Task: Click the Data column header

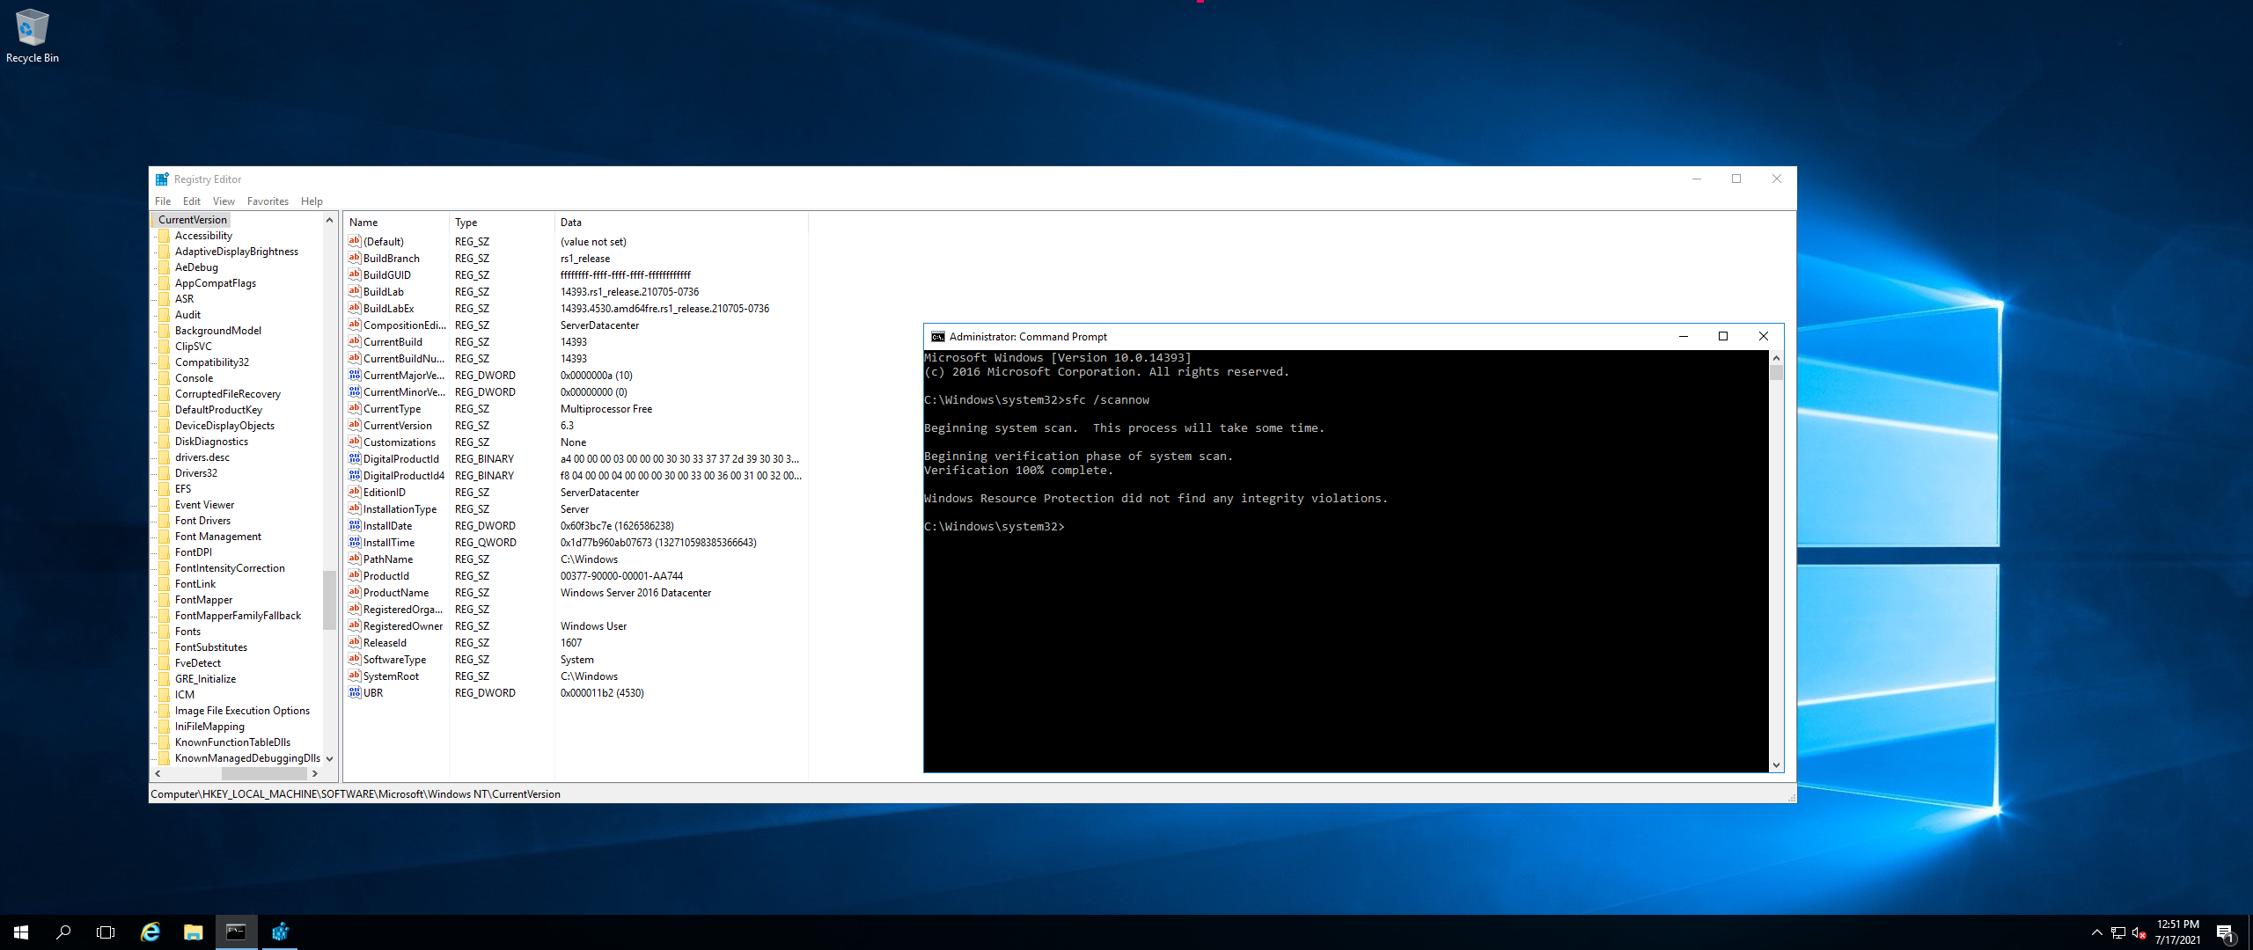Action: tap(680, 223)
